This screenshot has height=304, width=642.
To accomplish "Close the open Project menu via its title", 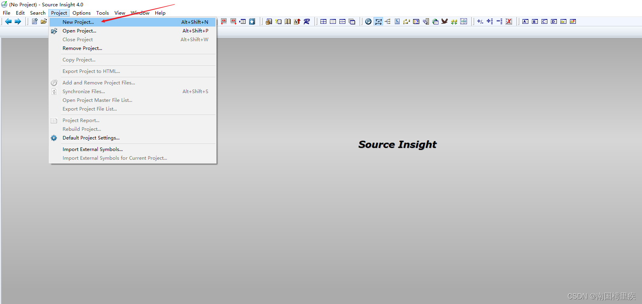I will point(59,13).
